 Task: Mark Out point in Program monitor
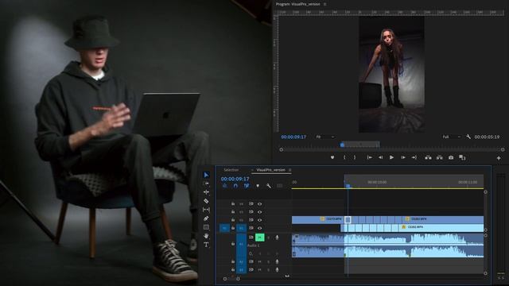click(x=355, y=157)
